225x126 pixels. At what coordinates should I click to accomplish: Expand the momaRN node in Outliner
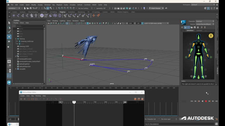click(x=16, y=69)
